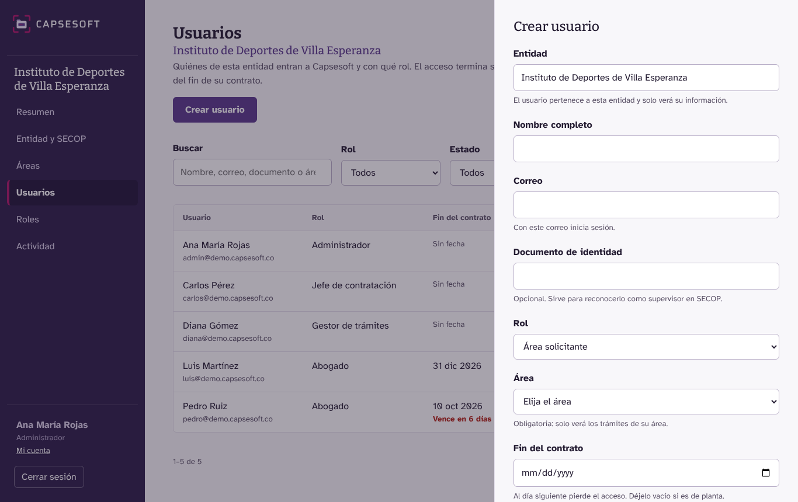Click the '1–5 de 5' pagination text

click(188, 462)
